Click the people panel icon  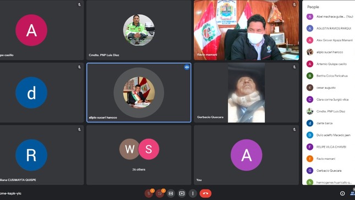352,193
